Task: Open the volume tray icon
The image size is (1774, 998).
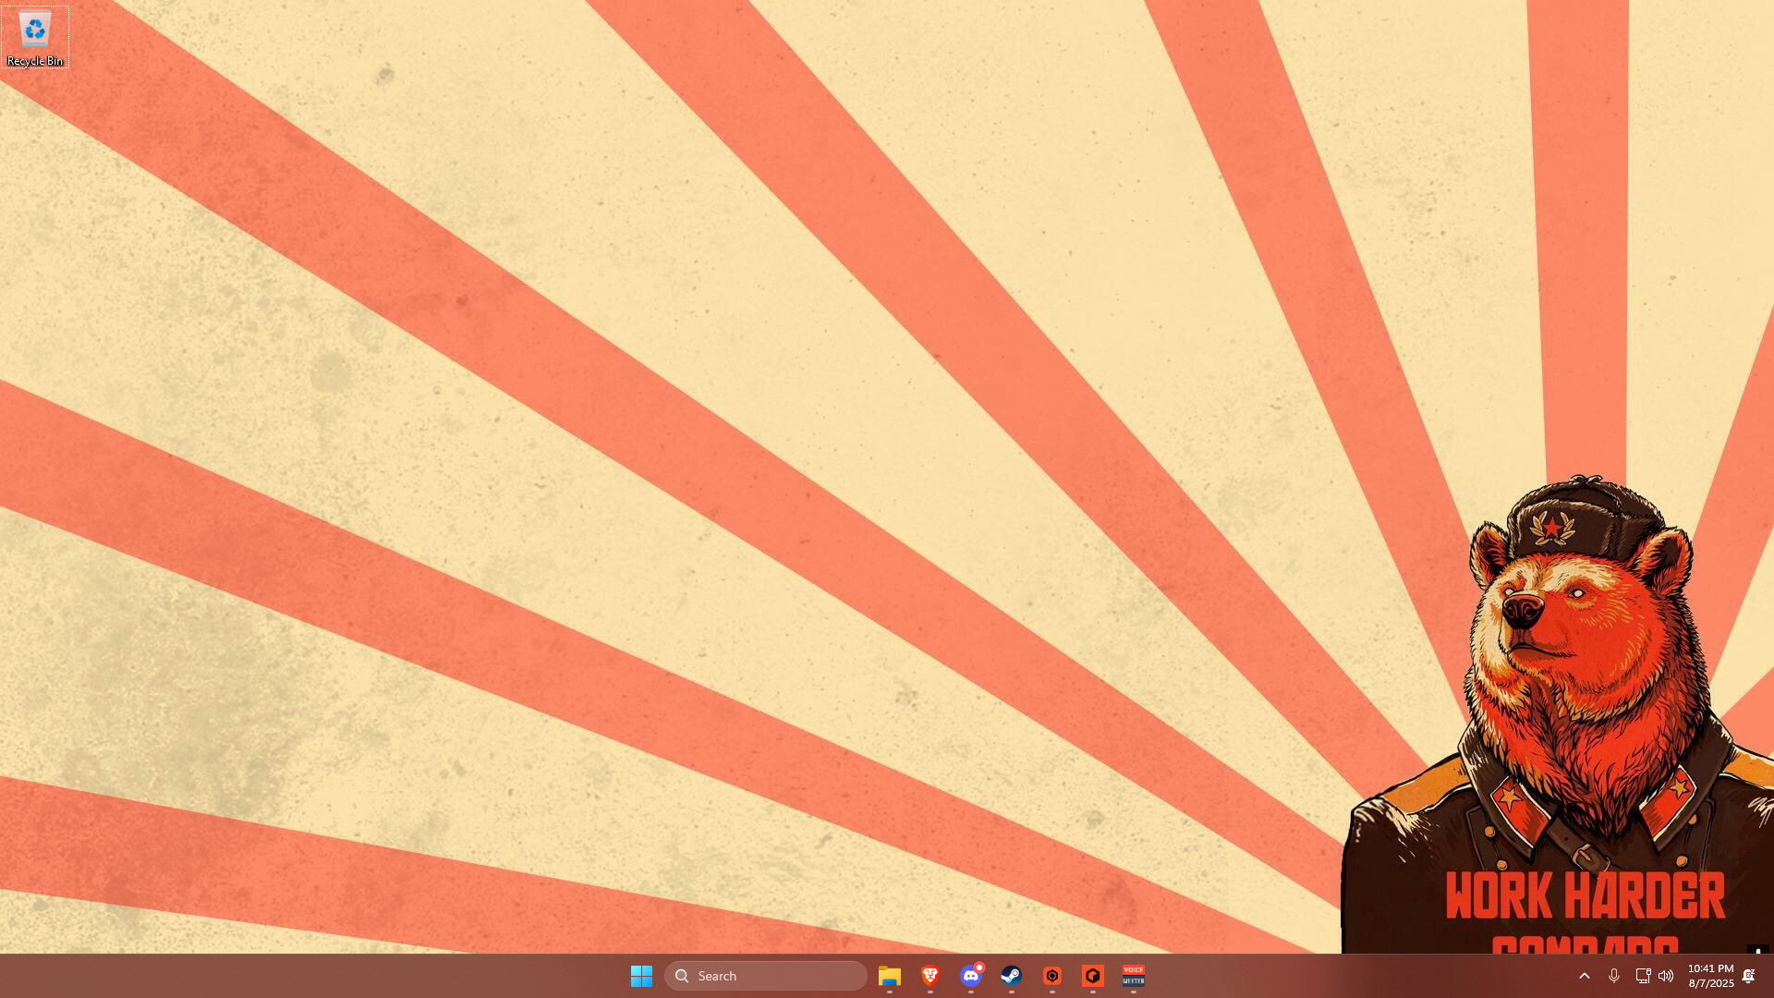Action: click(1666, 976)
